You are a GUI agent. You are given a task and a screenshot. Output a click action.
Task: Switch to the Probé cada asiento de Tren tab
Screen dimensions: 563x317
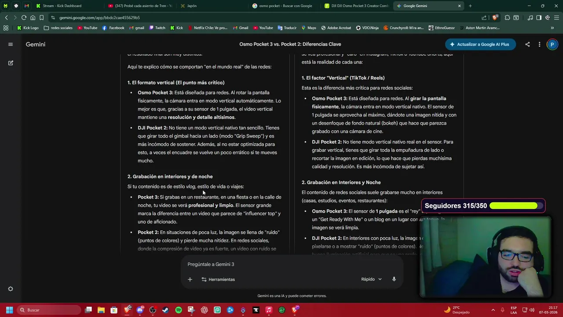point(141,6)
